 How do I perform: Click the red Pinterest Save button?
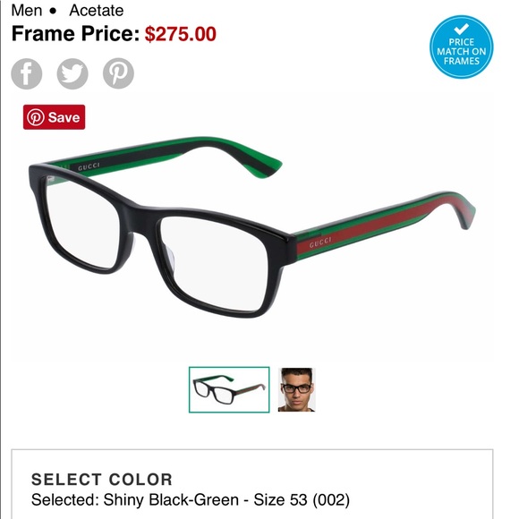54,117
